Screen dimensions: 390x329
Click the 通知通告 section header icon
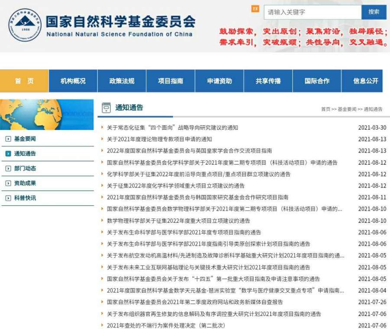tap(106, 108)
